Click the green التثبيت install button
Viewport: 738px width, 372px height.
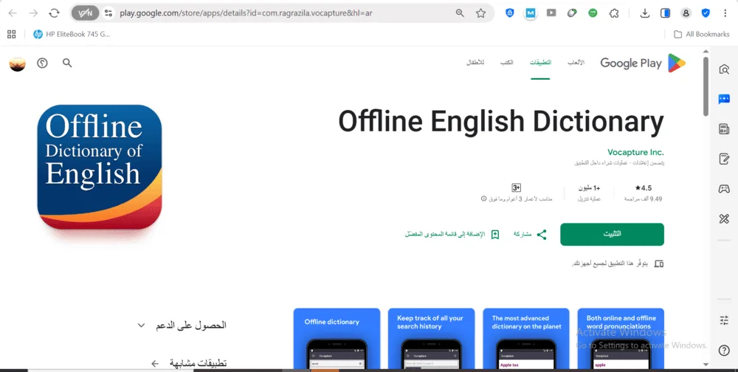(612, 234)
